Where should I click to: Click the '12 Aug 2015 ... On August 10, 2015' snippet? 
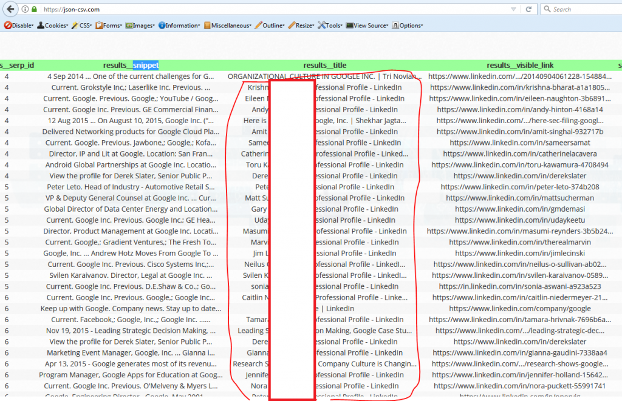pos(131,121)
